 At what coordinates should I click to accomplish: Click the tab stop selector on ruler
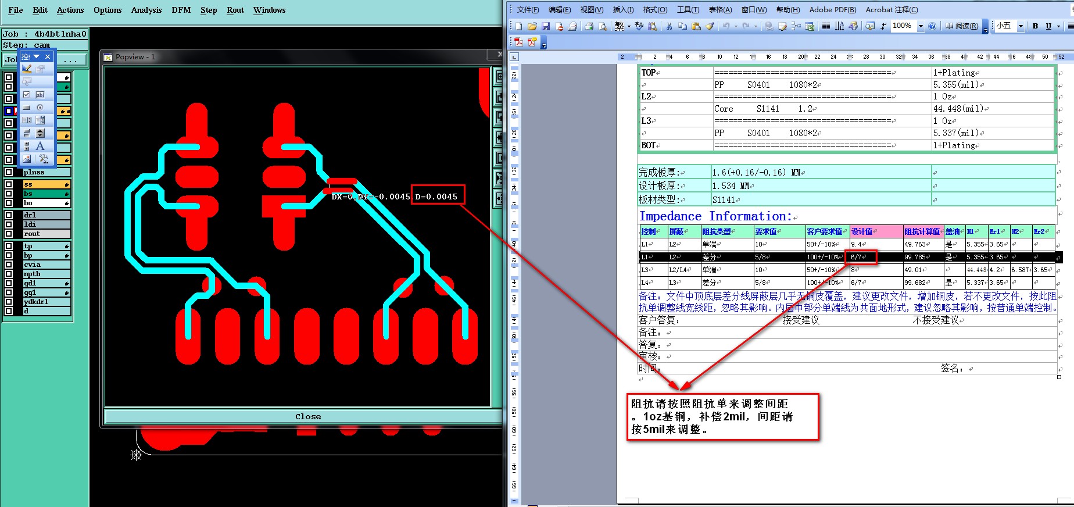point(514,57)
